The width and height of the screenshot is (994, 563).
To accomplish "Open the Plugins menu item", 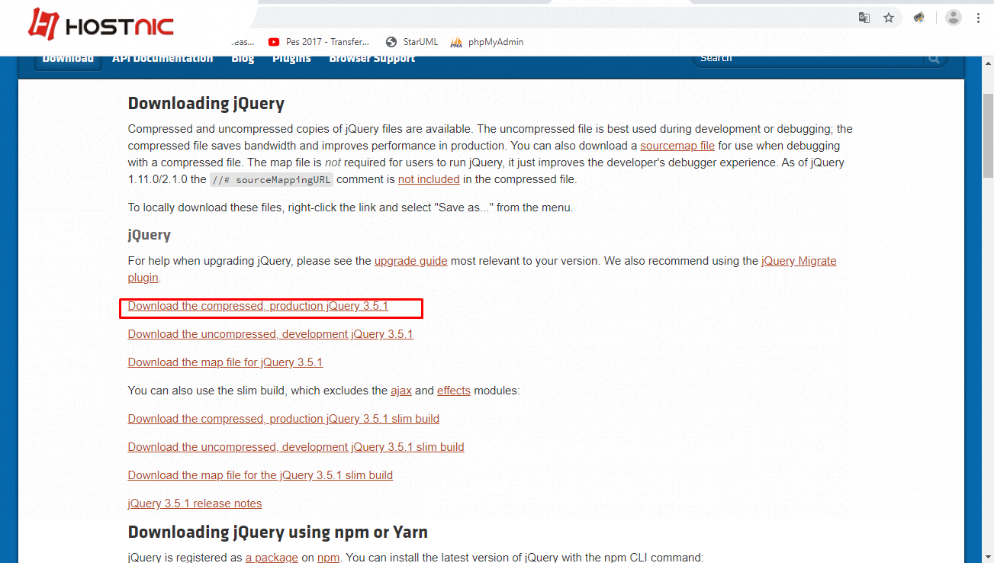I will [x=291, y=56].
